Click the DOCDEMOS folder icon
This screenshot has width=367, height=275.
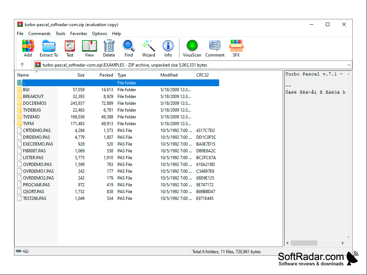19,103
